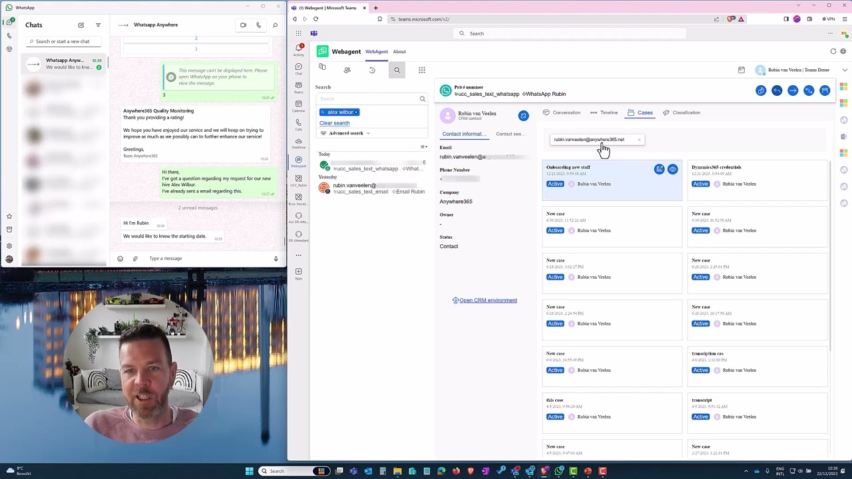Click the Clear search link

[334, 123]
